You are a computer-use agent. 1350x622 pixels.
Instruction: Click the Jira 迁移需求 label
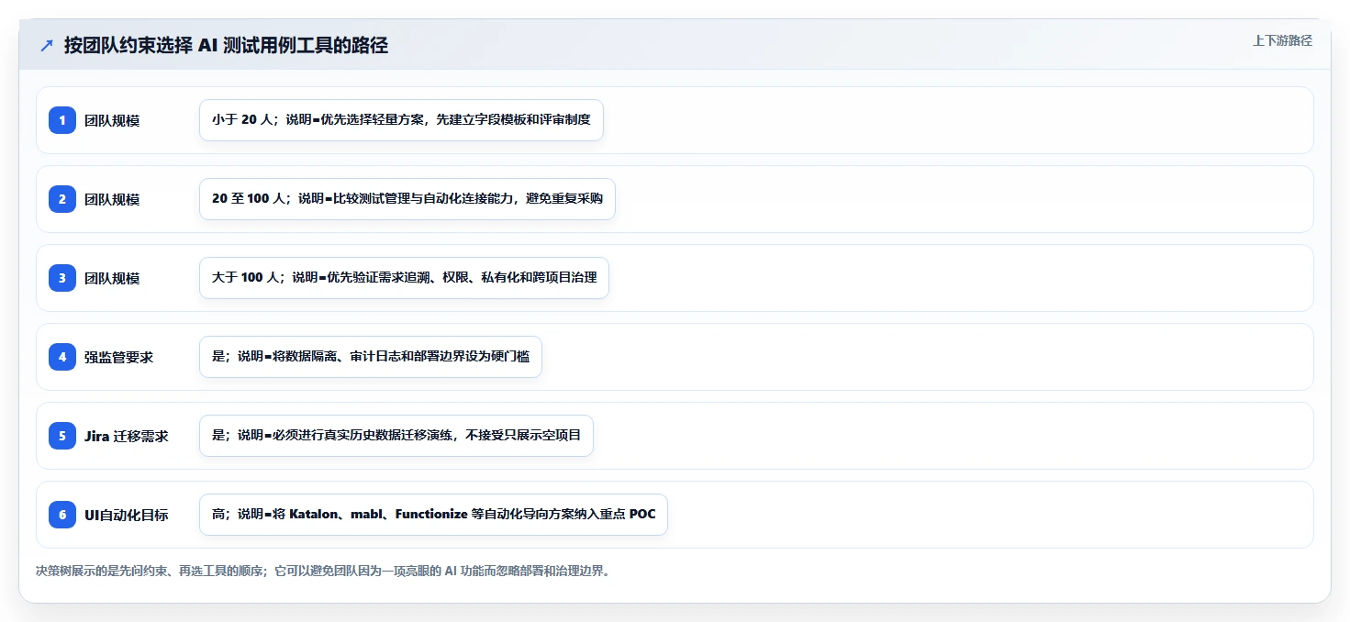point(127,436)
